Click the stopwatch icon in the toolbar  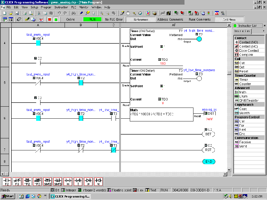click(128, 13)
